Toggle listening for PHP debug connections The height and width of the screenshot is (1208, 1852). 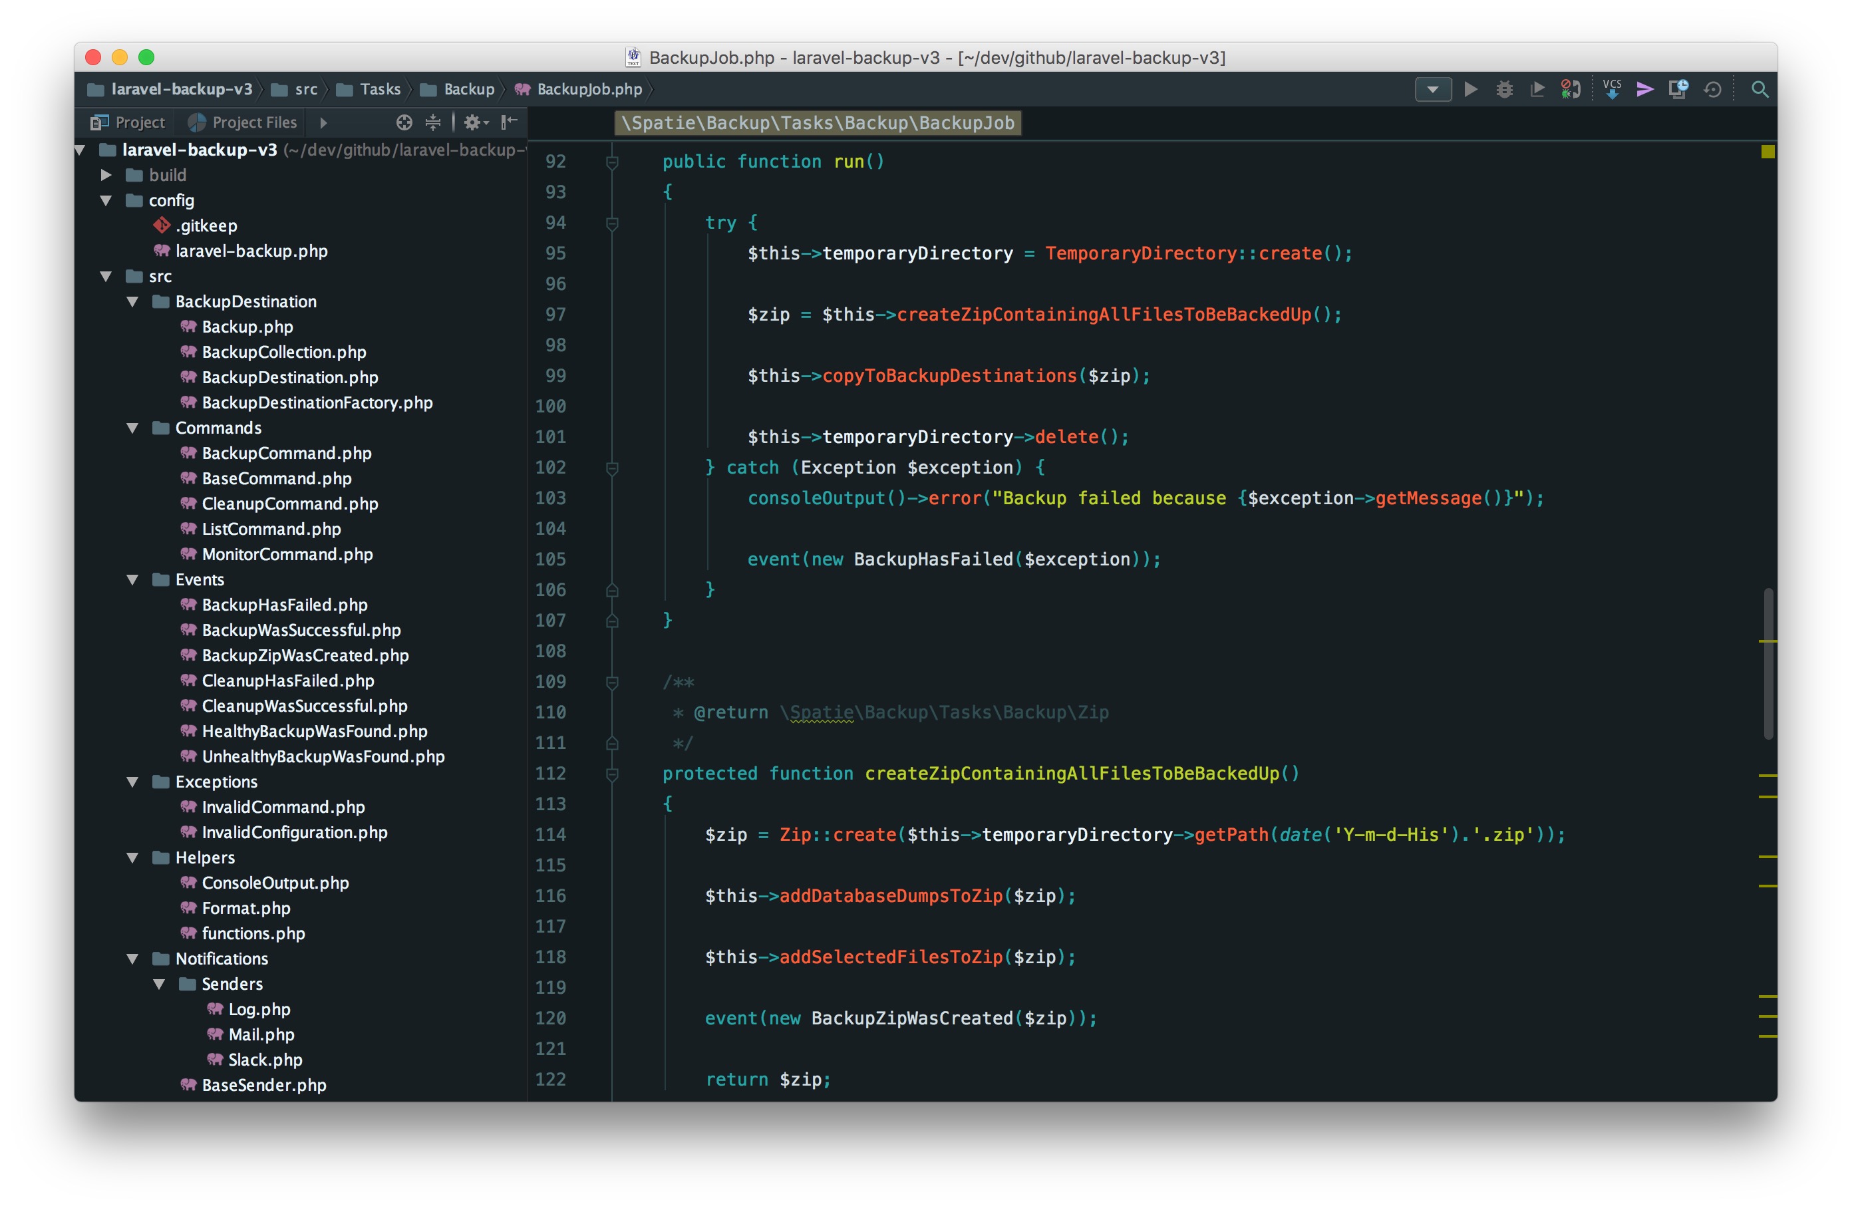[x=1571, y=90]
